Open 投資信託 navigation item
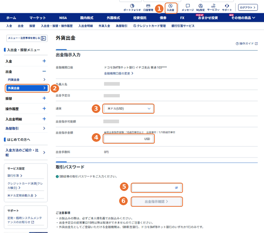Image resolution: width=264 pixels, height=233 pixels. (x=140, y=18)
